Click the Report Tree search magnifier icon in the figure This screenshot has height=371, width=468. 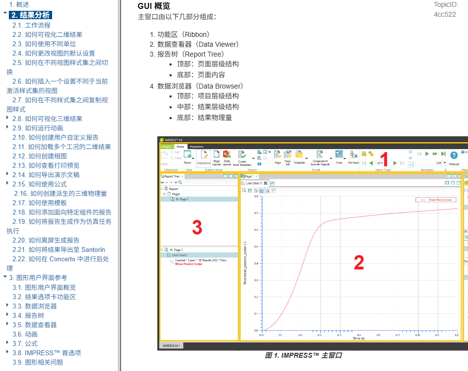[180, 182]
